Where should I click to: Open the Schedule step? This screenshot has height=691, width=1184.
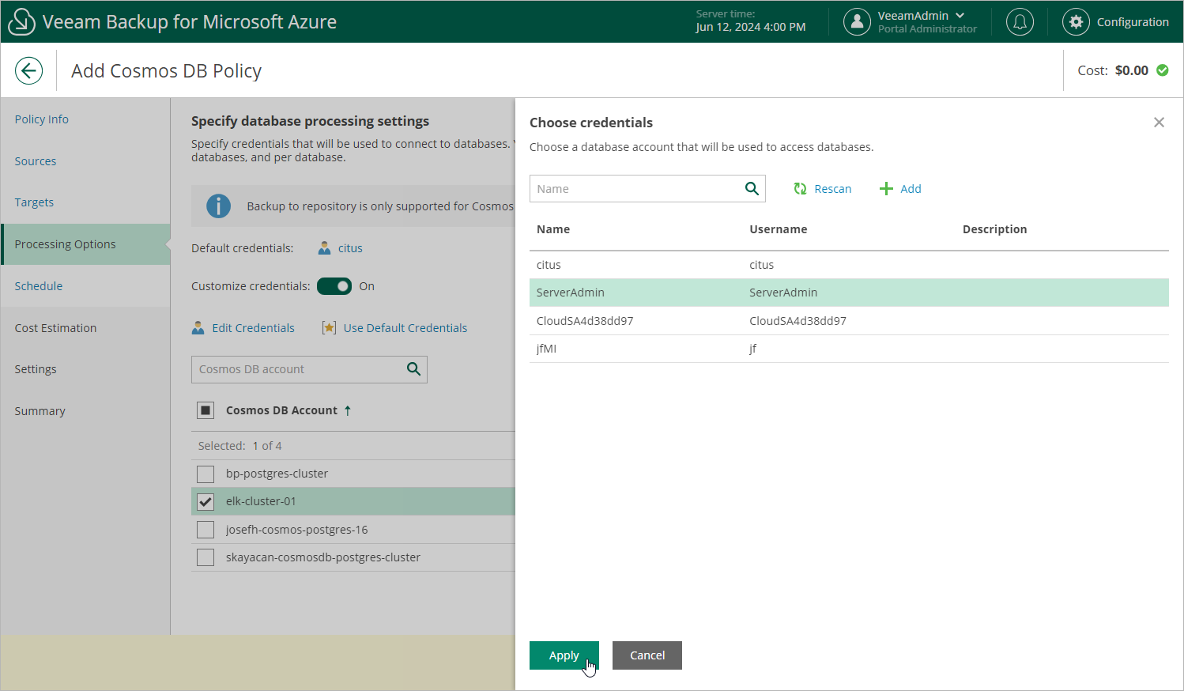[x=39, y=286]
